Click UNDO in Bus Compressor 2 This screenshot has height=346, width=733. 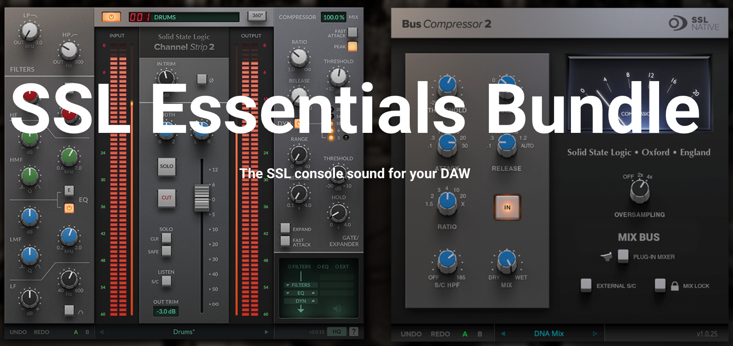tap(411, 334)
